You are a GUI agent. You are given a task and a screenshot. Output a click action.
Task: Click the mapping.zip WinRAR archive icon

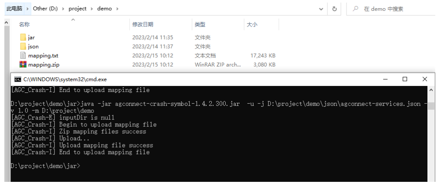coord(23,65)
